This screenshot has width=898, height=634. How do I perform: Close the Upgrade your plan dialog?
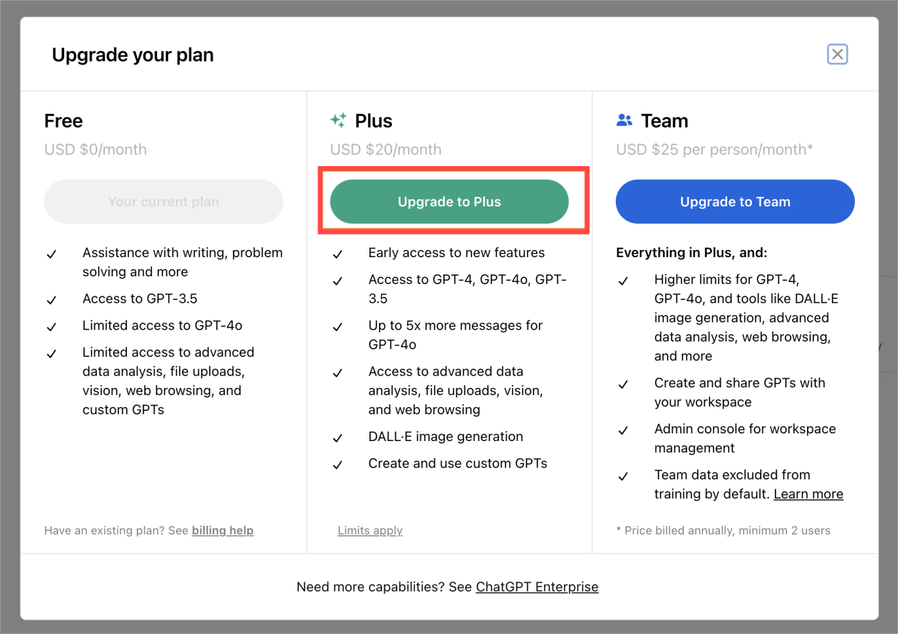(837, 54)
